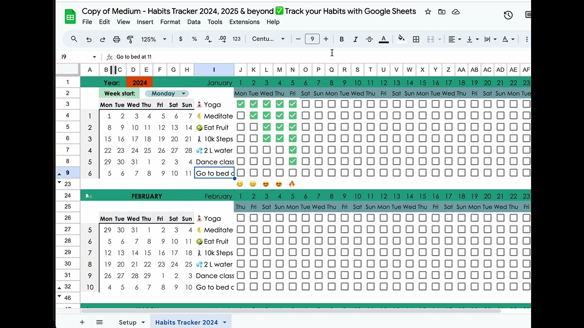Open the Extensions menu

tap(245, 22)
